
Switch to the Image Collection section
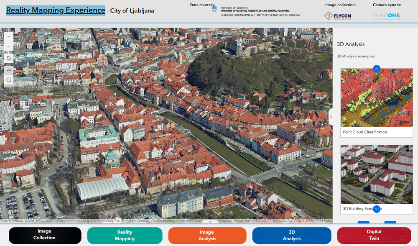click(x=44, y=235)
